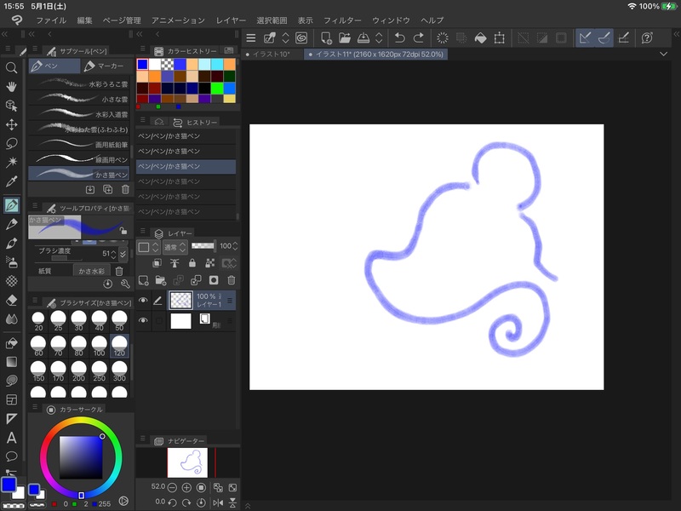Open フィルター menu
This screenshot has width=681, height=511.
tap(342, 20)
